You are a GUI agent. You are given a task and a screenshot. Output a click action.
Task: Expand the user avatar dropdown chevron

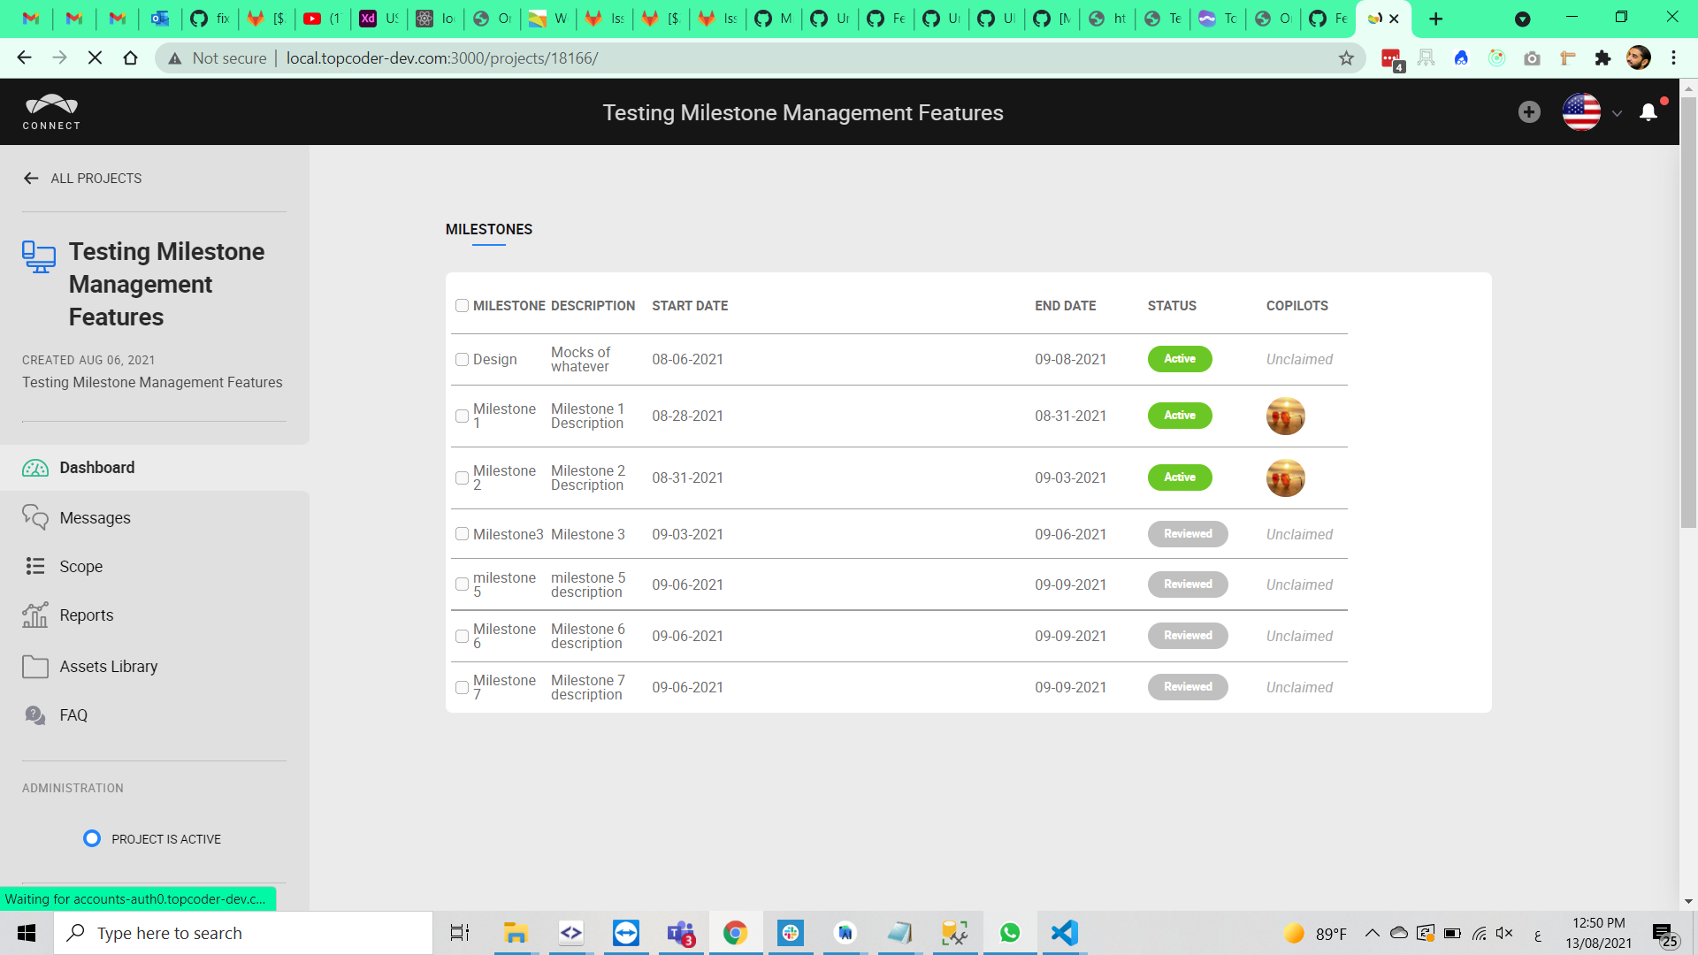pyautogui.click(x=1617, y=113)
